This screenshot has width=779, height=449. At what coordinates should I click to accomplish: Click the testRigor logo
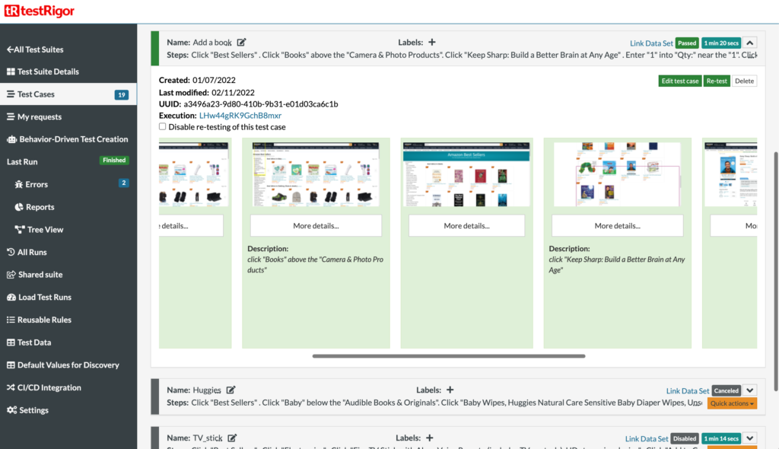[40, 11]
